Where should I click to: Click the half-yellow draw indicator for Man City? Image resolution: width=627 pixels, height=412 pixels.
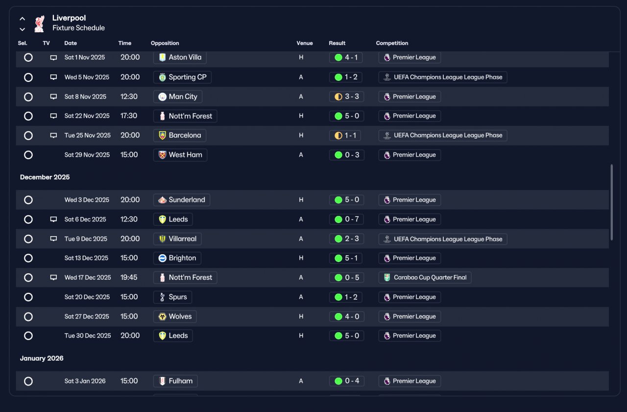point(338,97)
